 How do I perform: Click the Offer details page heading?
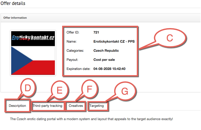tap(13, 3)
